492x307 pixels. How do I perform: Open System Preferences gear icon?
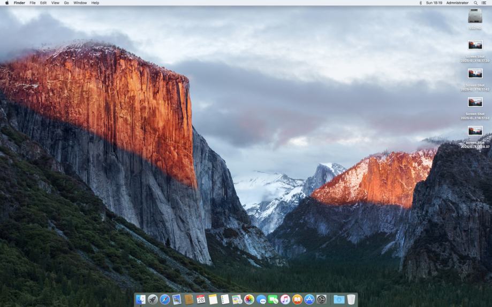[x=321, y=300]
